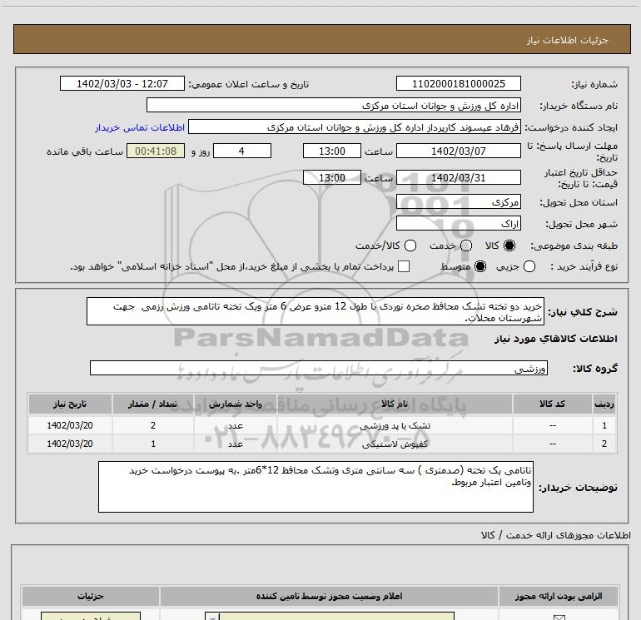Click unit cell عدد in row 2
This screenshot has width=641, height=620.
(236, 444)
